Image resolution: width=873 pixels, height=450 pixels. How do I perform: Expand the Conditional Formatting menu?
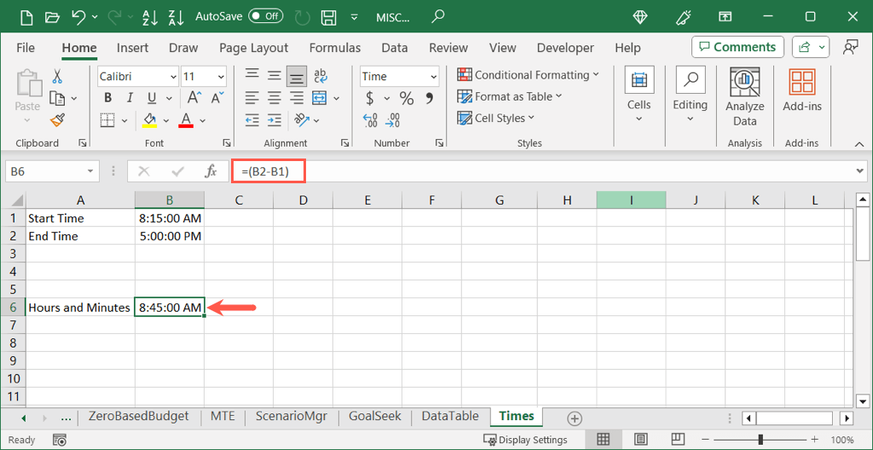pyautogui.click(x=528, y=75)
